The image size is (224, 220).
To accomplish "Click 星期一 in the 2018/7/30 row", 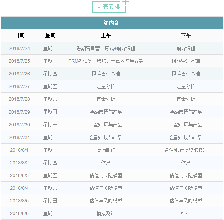I will (50, 125).
